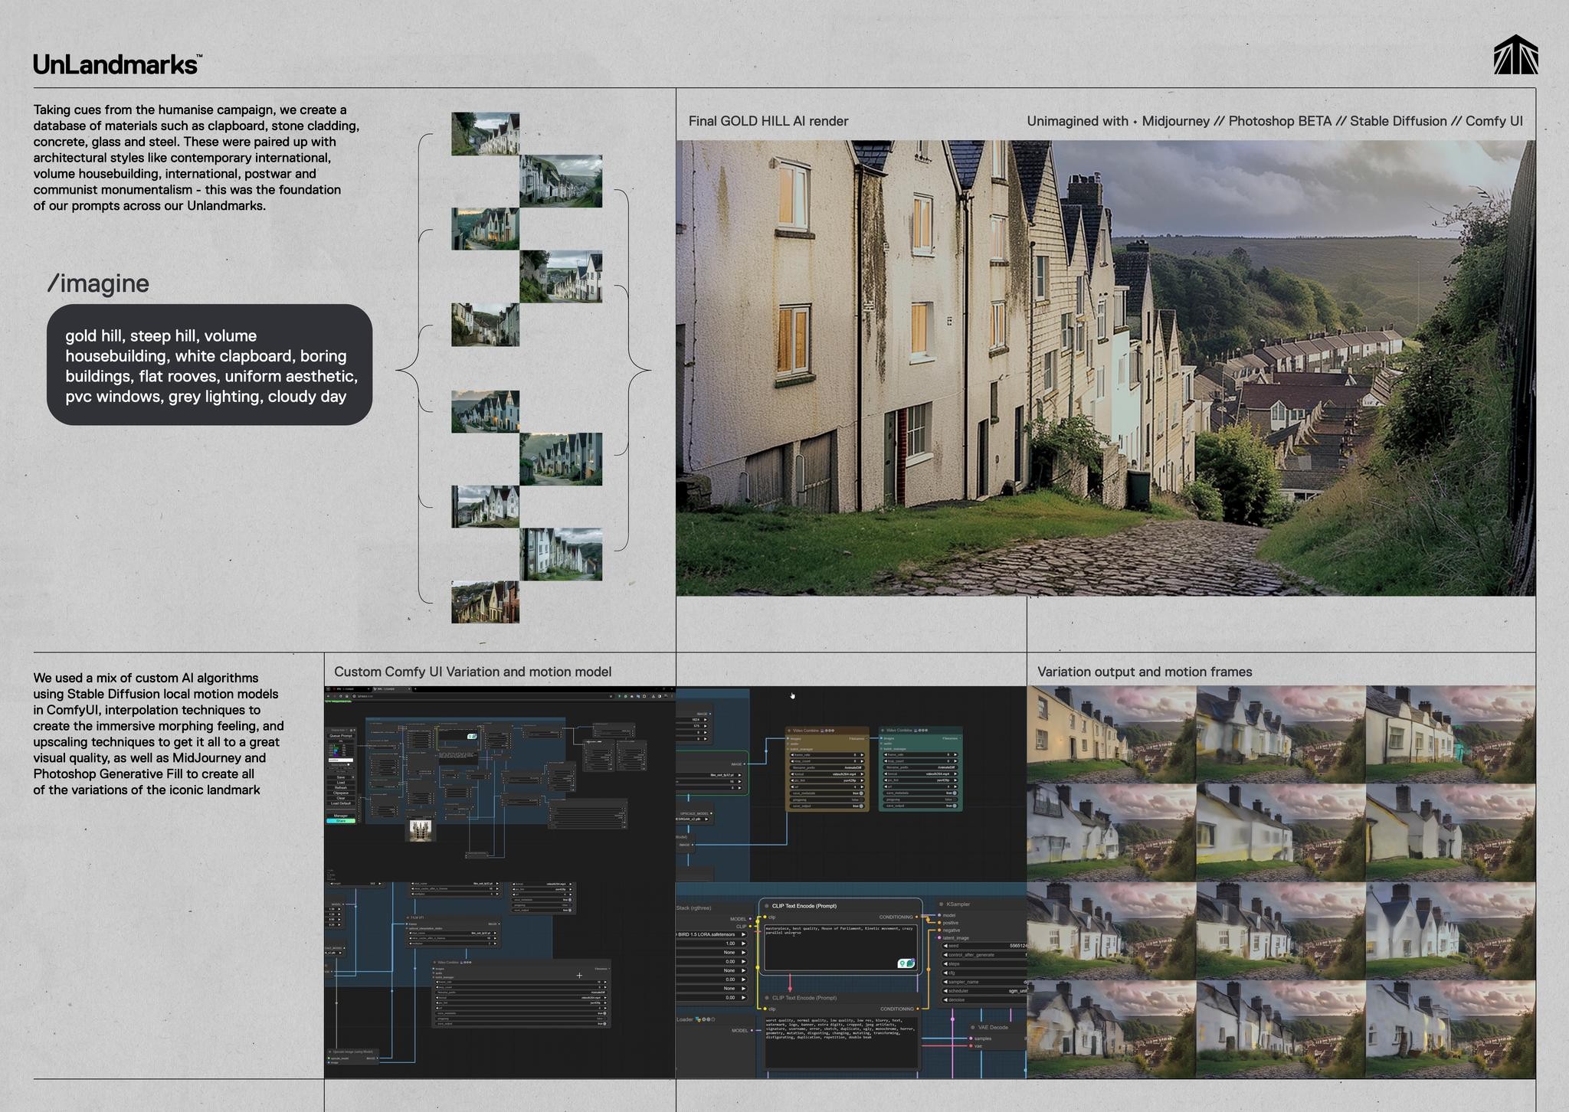Open format dropdown on brown Video Combine node
1569x1112 pixels.
(827, 774)
